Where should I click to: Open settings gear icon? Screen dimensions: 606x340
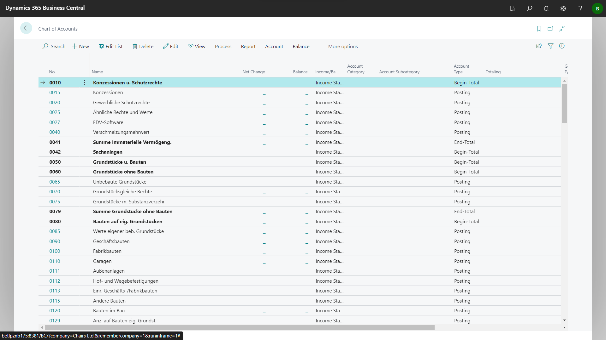563,8
